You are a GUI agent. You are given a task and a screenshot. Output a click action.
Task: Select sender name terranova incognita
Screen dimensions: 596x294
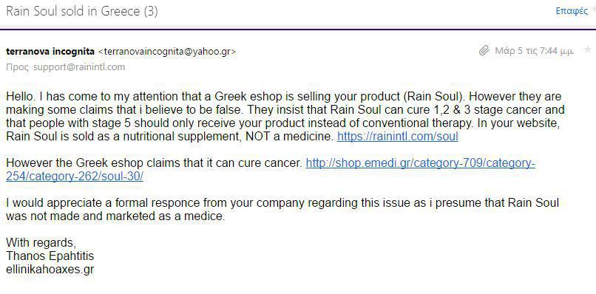point(50,51)
